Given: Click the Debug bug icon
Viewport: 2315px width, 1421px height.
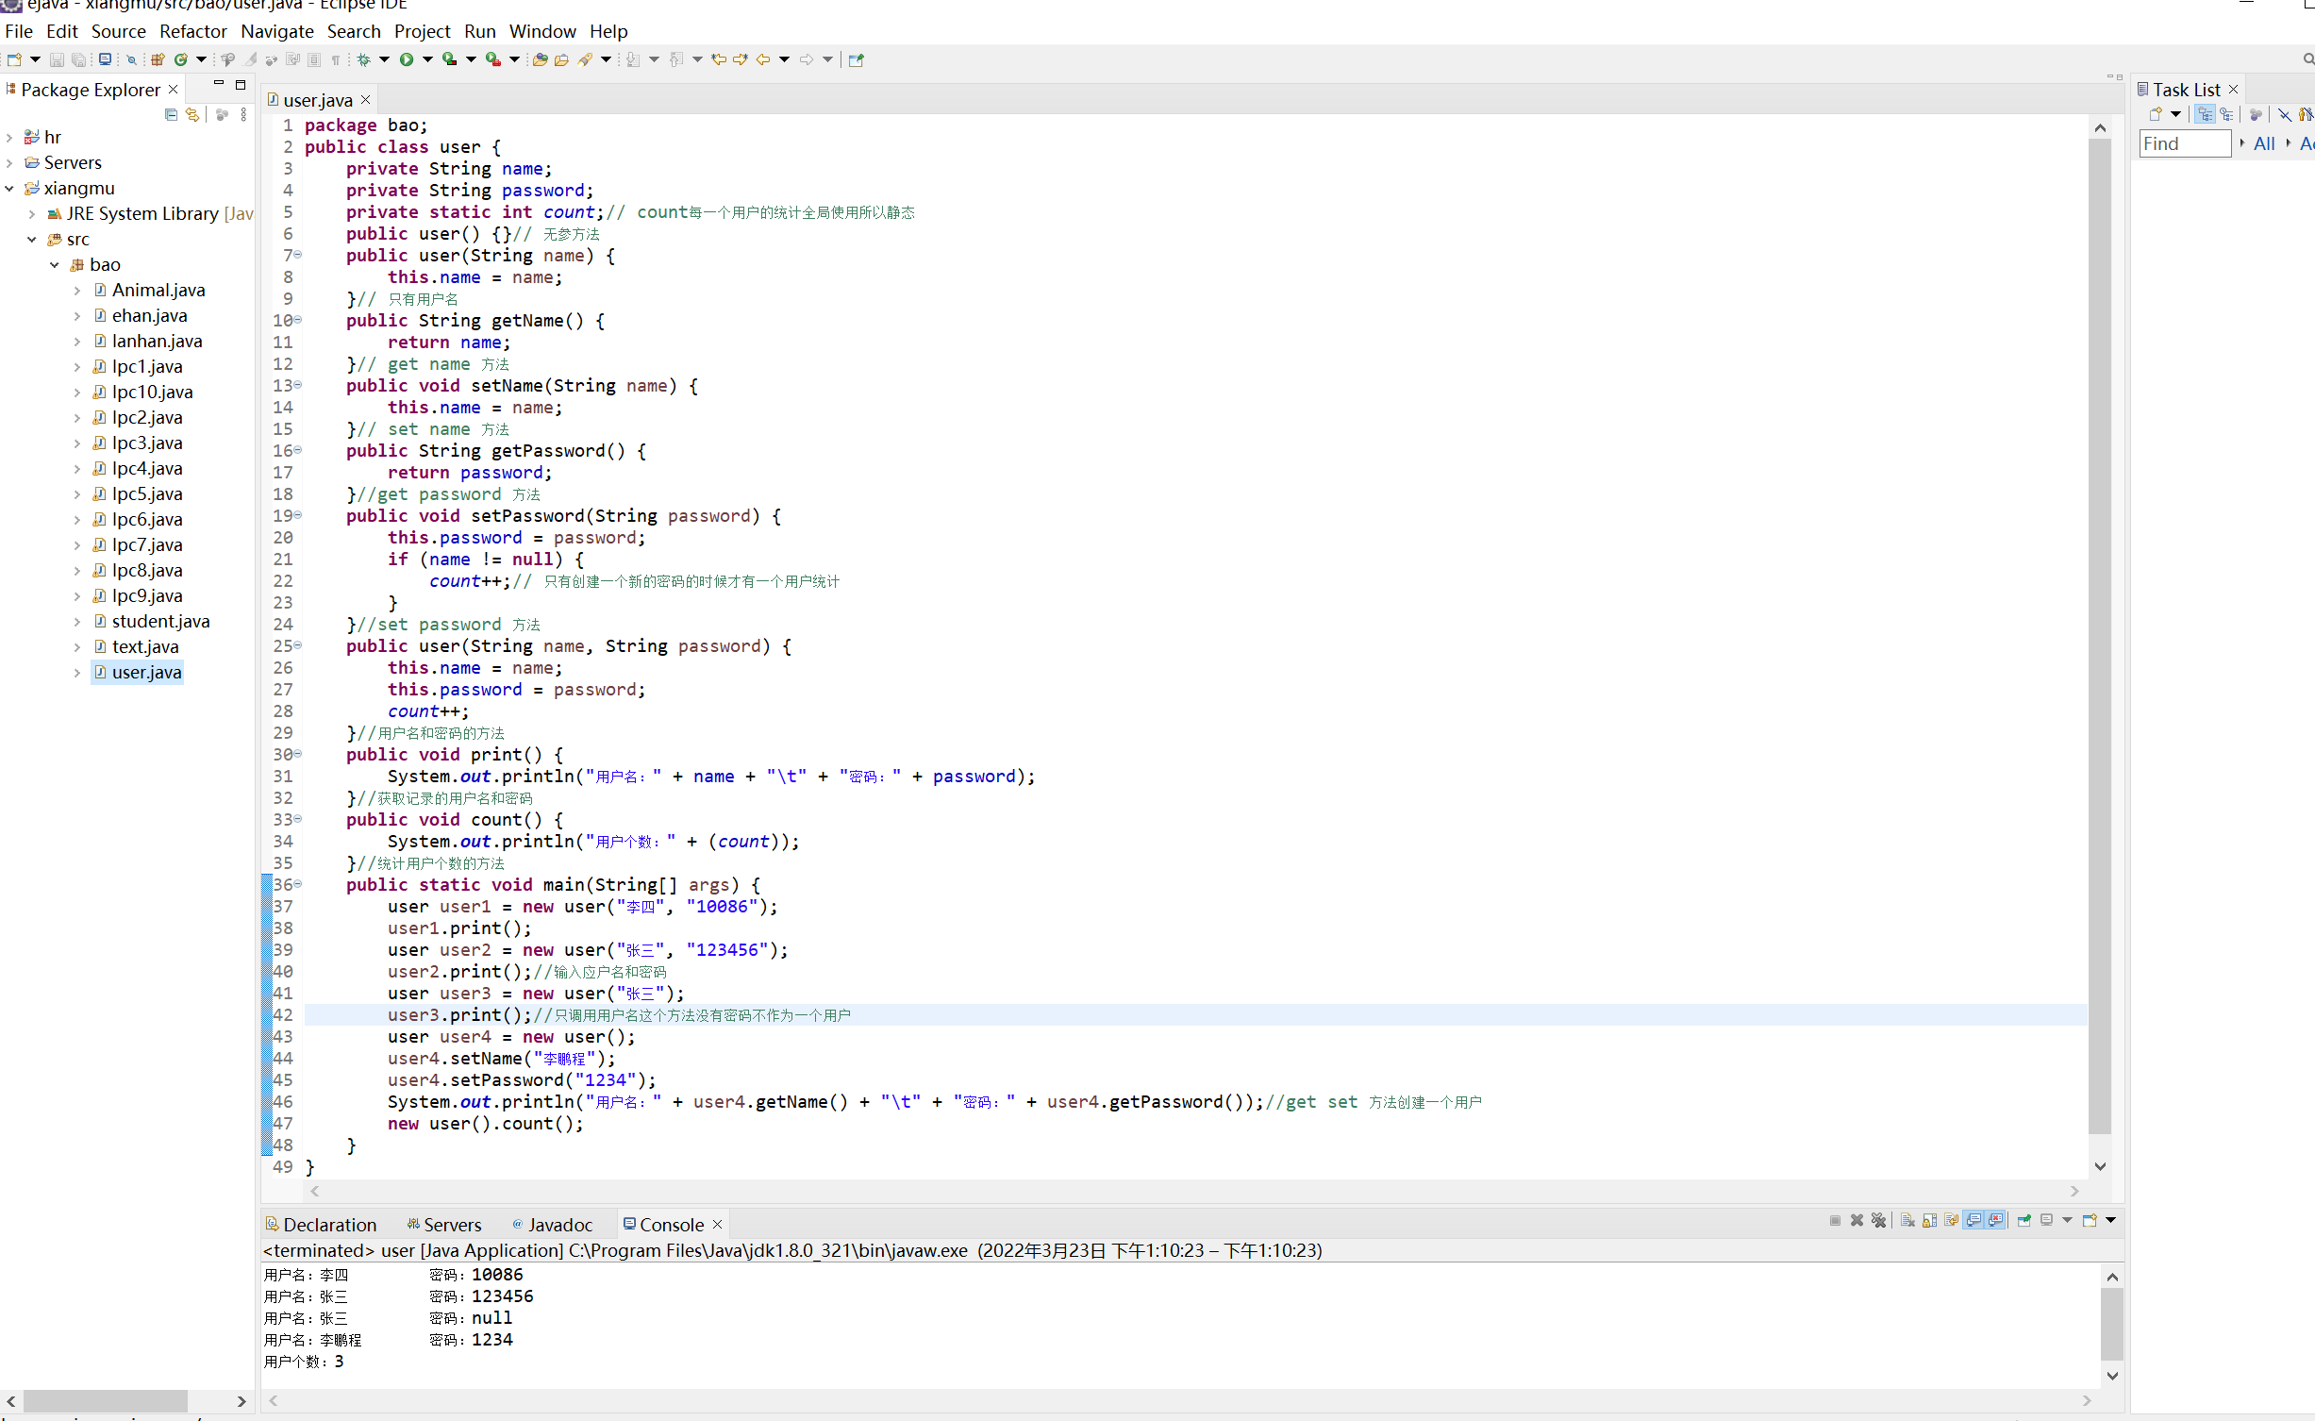Looking at the screenshot, I should point(363,59).
